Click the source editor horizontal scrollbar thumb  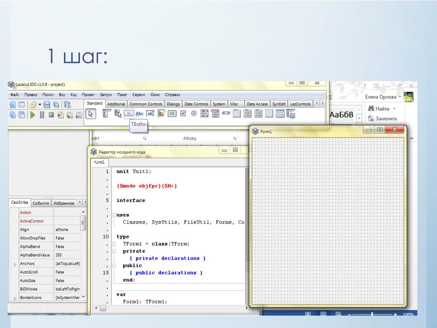pos(103,308)
